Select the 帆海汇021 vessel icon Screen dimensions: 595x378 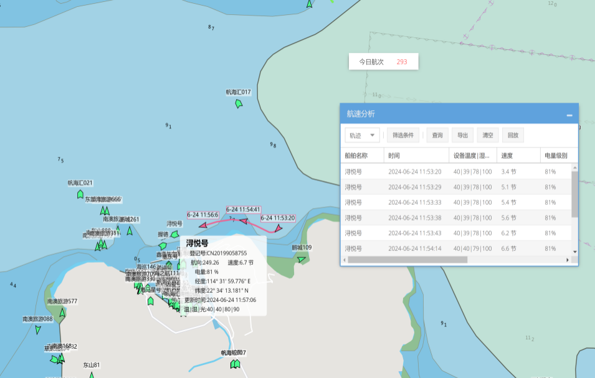80,194
